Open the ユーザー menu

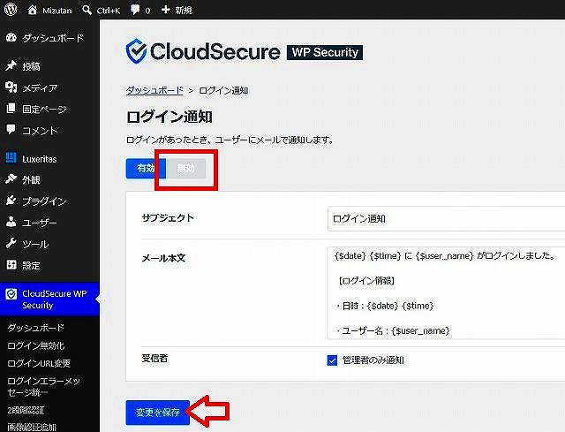(40, 223)
